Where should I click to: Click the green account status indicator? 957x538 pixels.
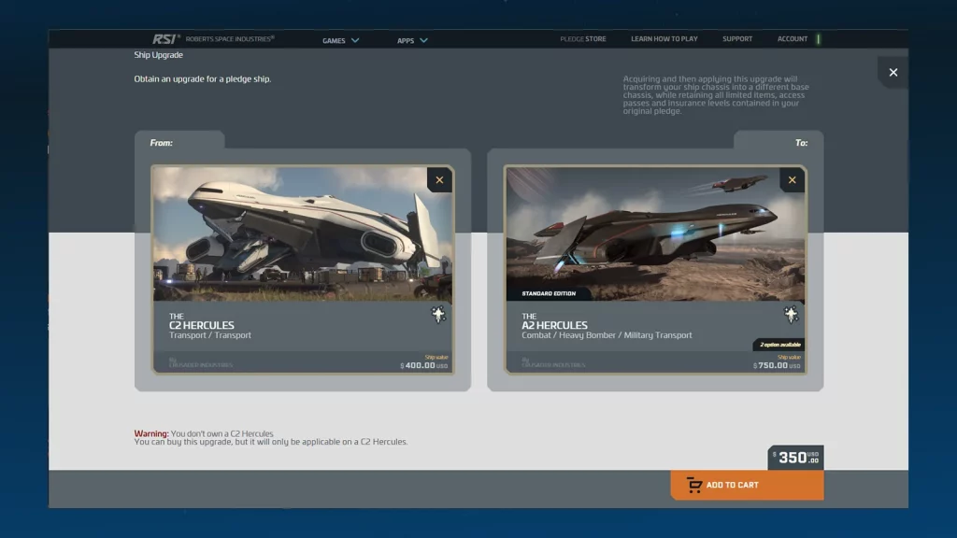click(819, 39)
